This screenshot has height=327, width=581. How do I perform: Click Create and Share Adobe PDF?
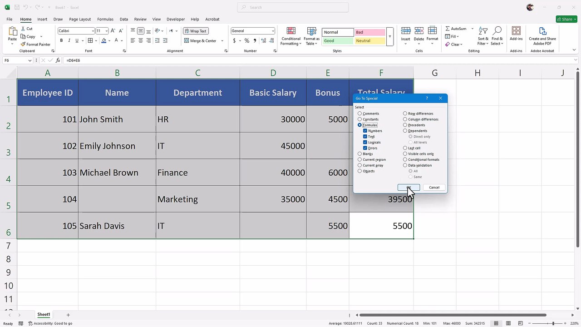pyautogui.click(x=542, y=36)
